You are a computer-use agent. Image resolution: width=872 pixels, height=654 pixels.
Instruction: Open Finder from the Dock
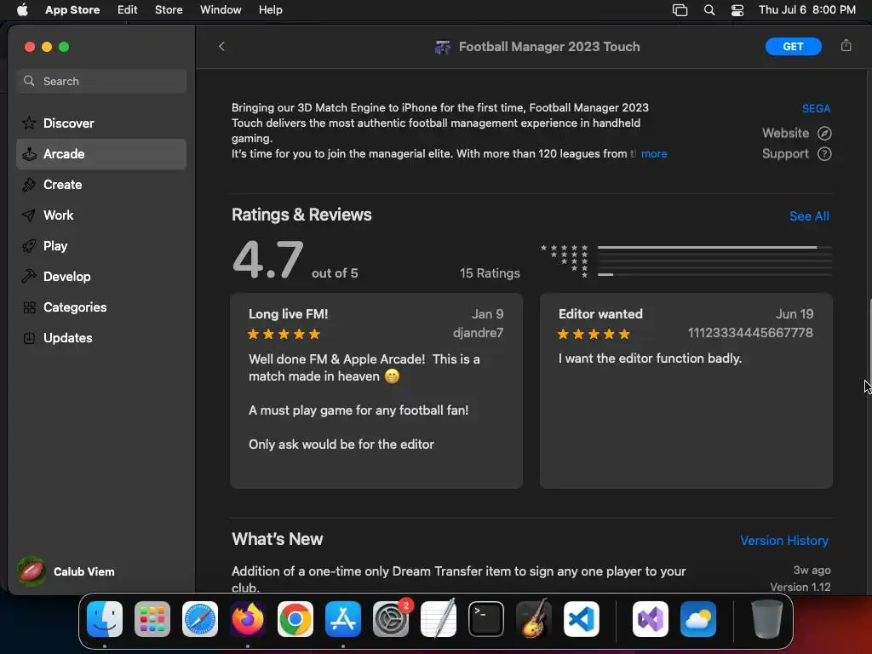tap(105, 619)
